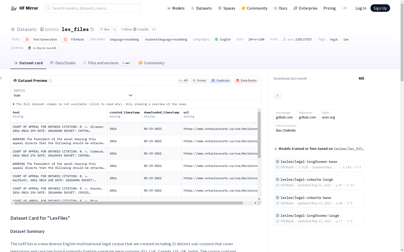The image size is (404, 252).
Task: Click the R. v. Kooner row text cell
Action: 59,191
